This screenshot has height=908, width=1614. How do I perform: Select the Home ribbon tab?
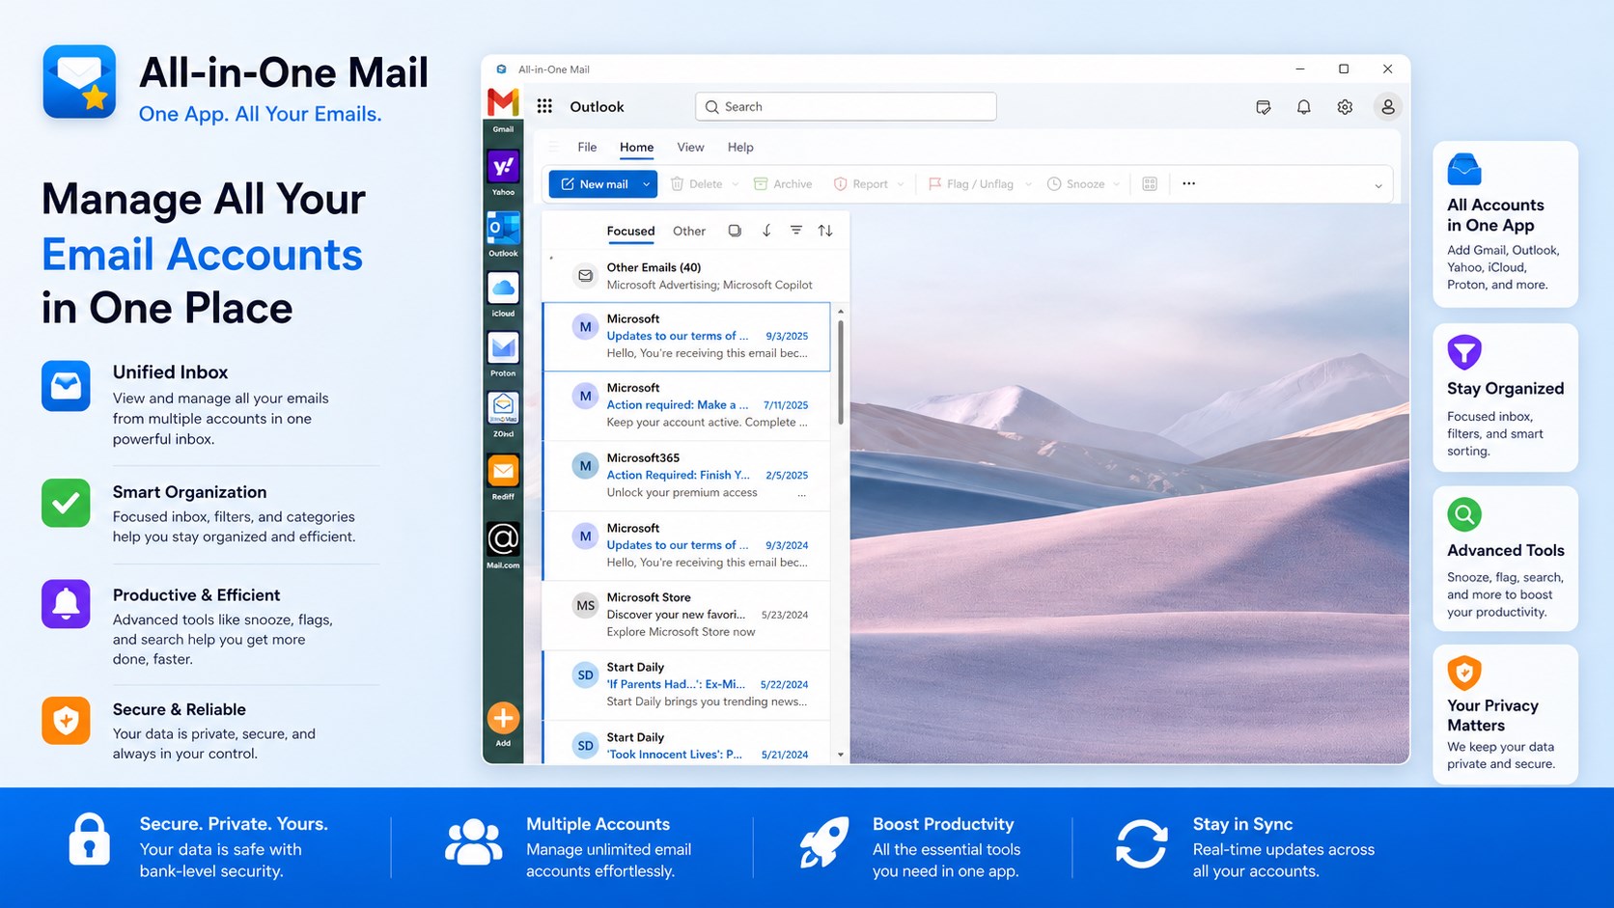coord(636,147)
